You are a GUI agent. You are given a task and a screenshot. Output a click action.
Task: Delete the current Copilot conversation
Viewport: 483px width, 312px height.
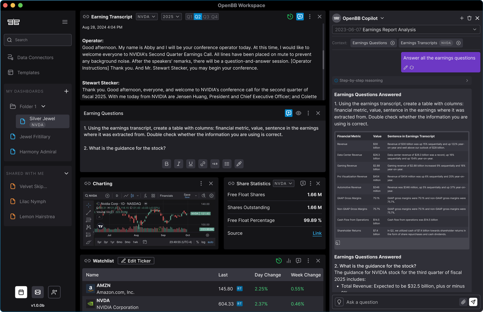click(469, 18)
